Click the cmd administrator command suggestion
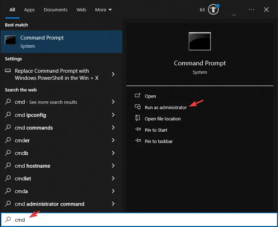Screen dimensions: 278x227 click(x=61, y=204)
